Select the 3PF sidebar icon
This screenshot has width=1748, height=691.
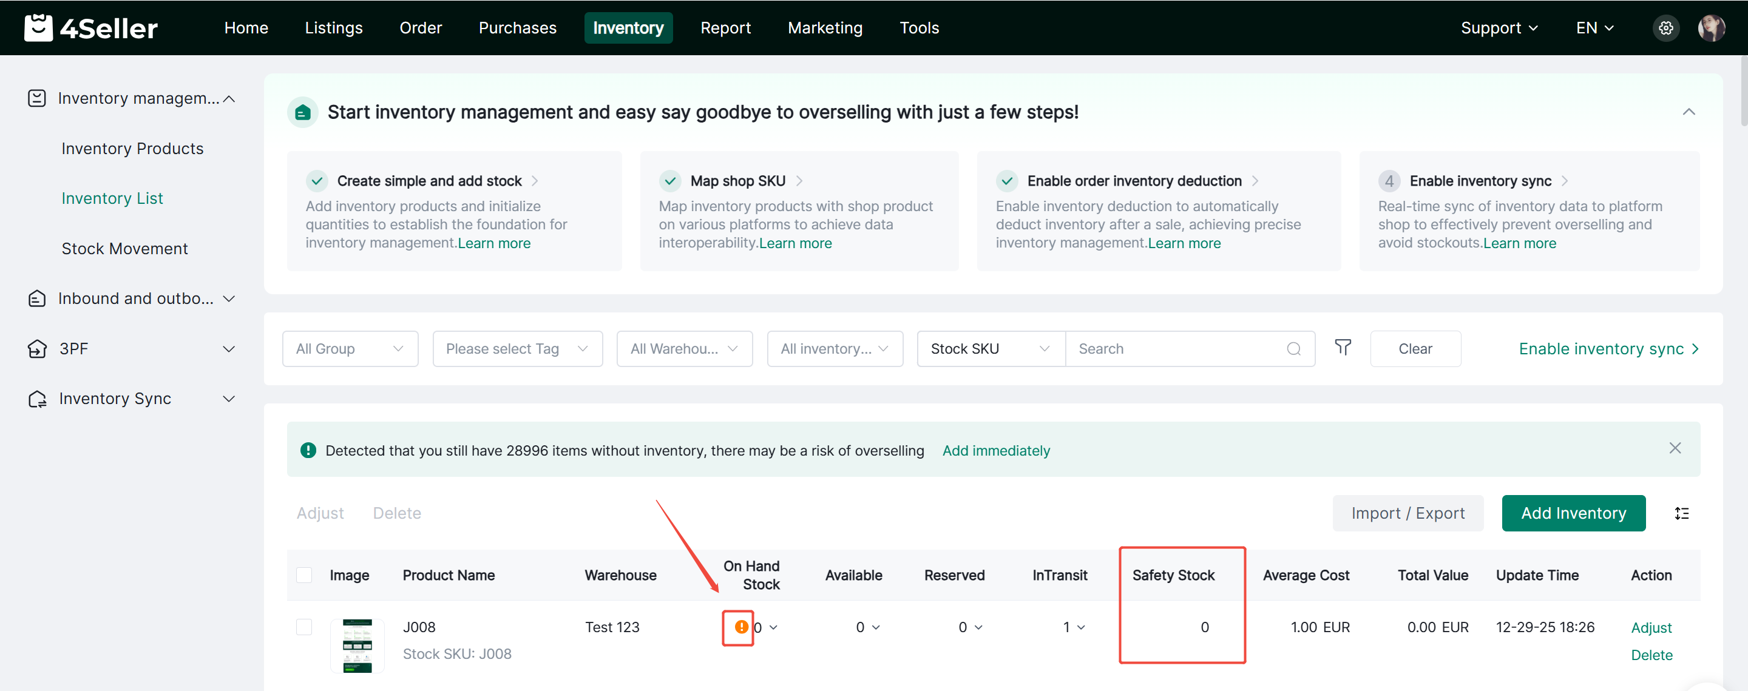[x=37, y=349]
